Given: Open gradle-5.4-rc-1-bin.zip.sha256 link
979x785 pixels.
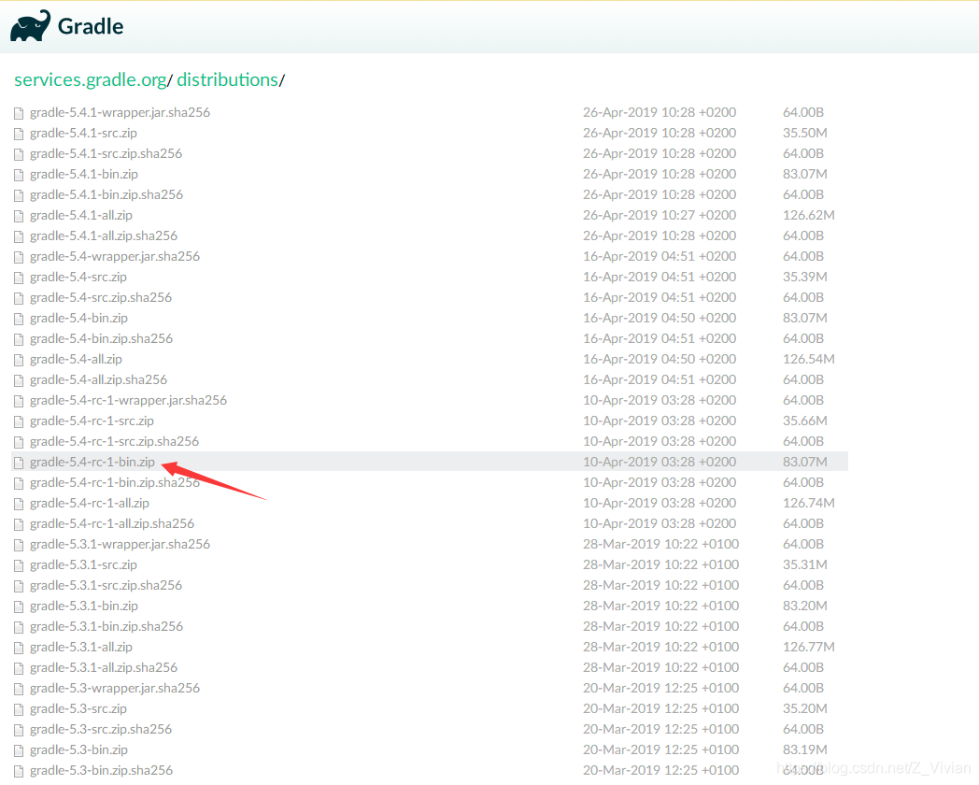Looking at the screenshot, I should tap(115, 483).
